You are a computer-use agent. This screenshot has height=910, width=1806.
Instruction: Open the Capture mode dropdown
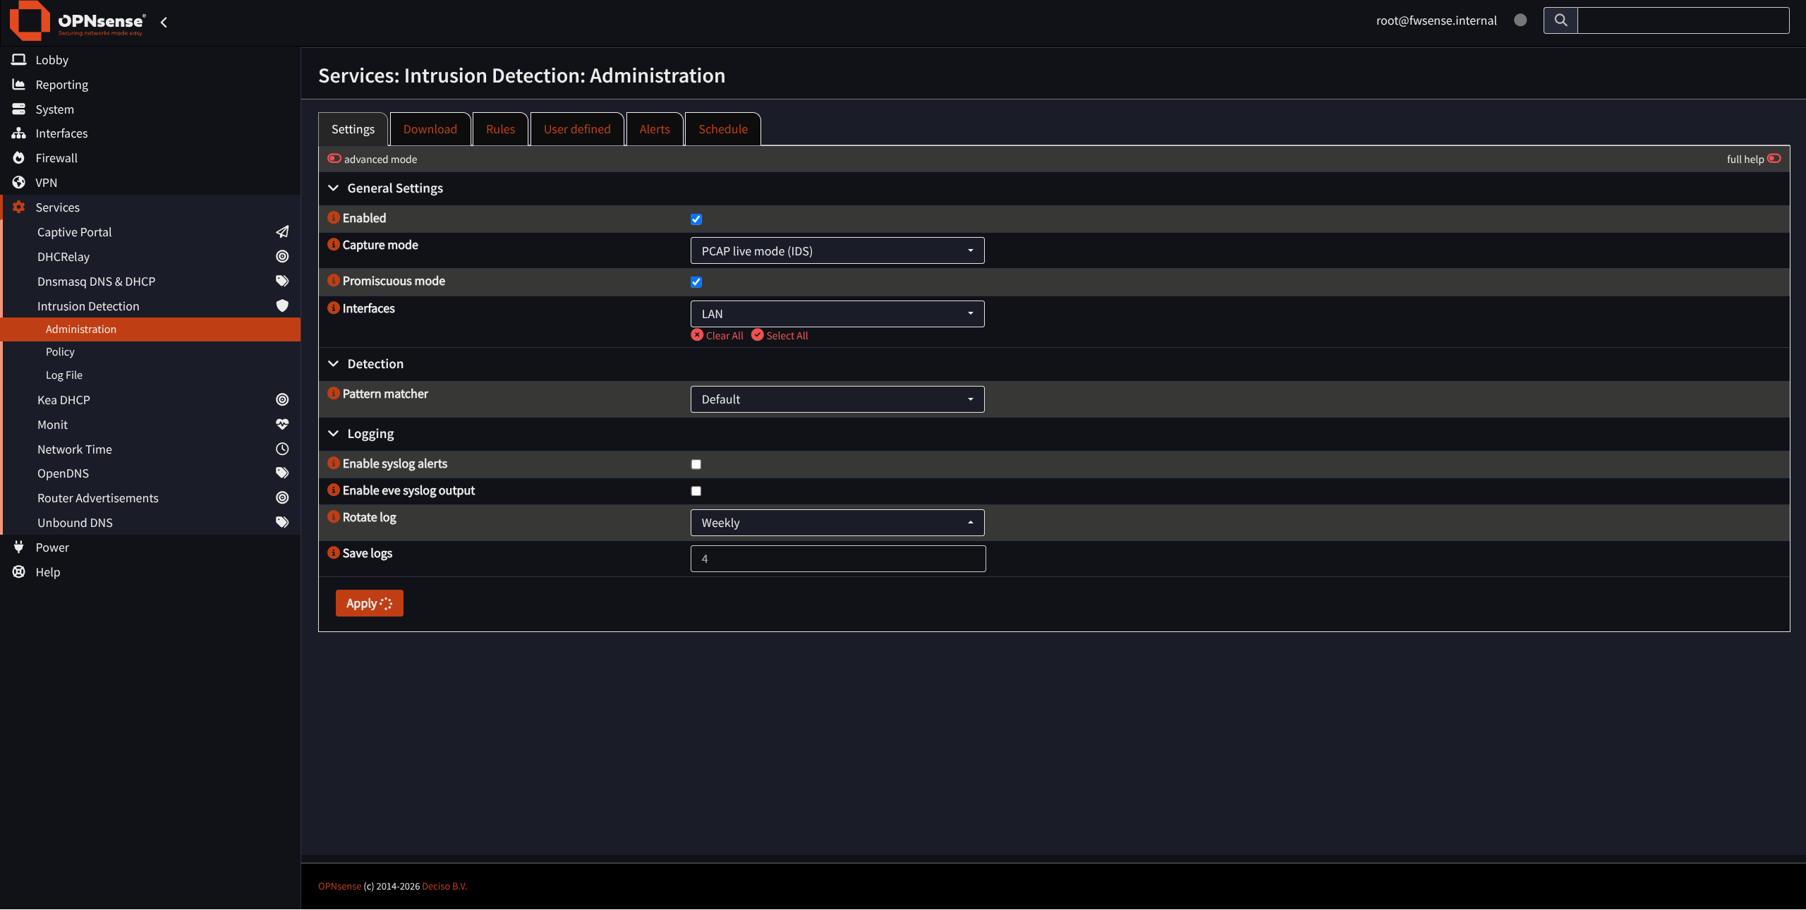click(x=837, y=251)
